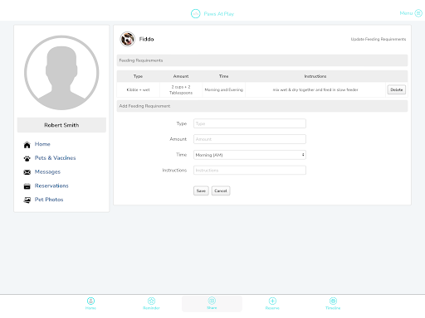Click the envelope icon for Messages
This screenshot has height=318, width=425.
click(x=27, y=172)
